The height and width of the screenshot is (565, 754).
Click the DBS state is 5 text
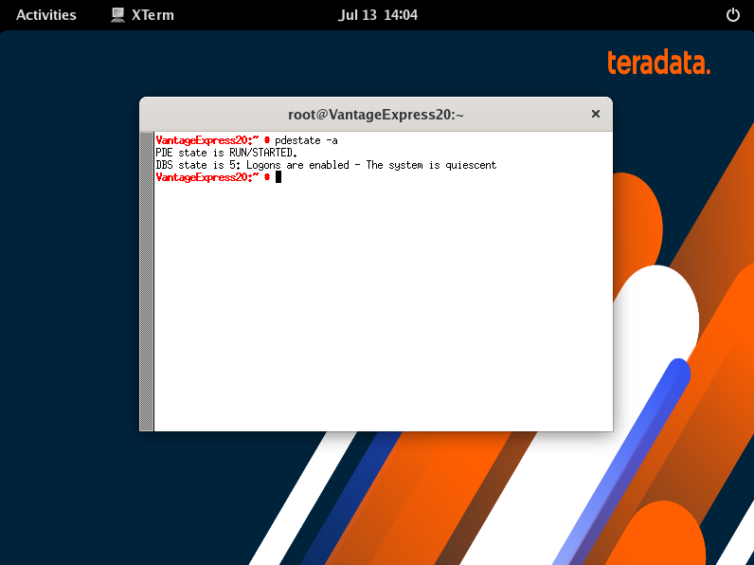[198, 165]
